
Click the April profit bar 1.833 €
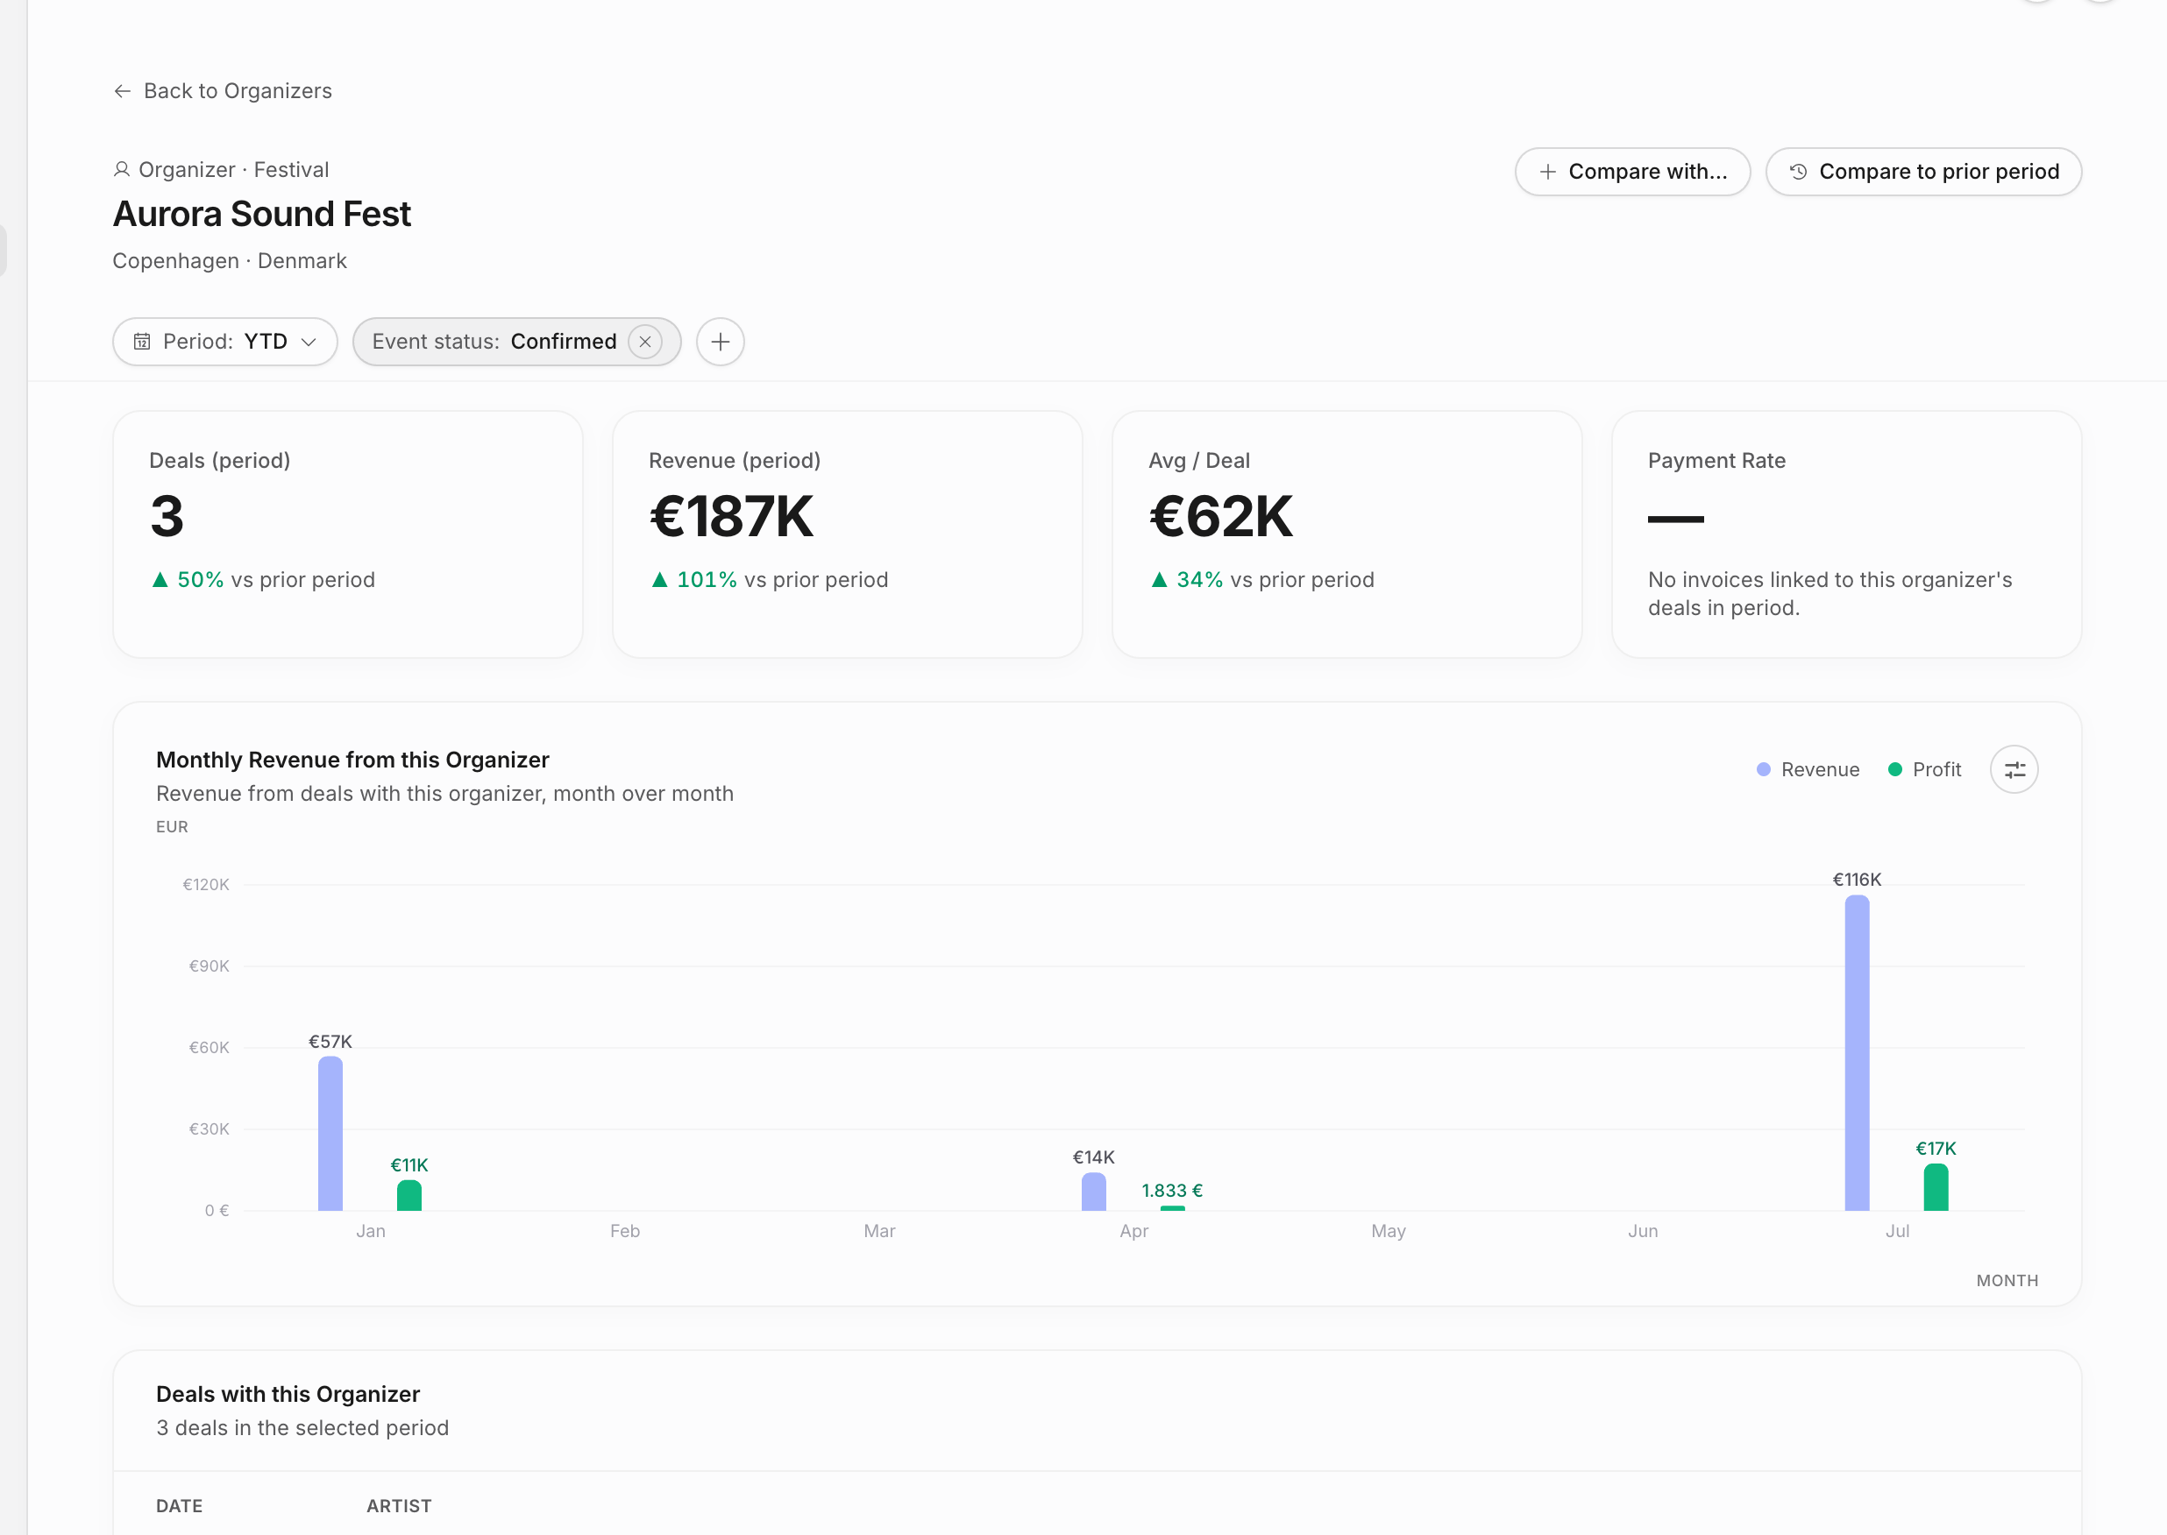1172,1208
